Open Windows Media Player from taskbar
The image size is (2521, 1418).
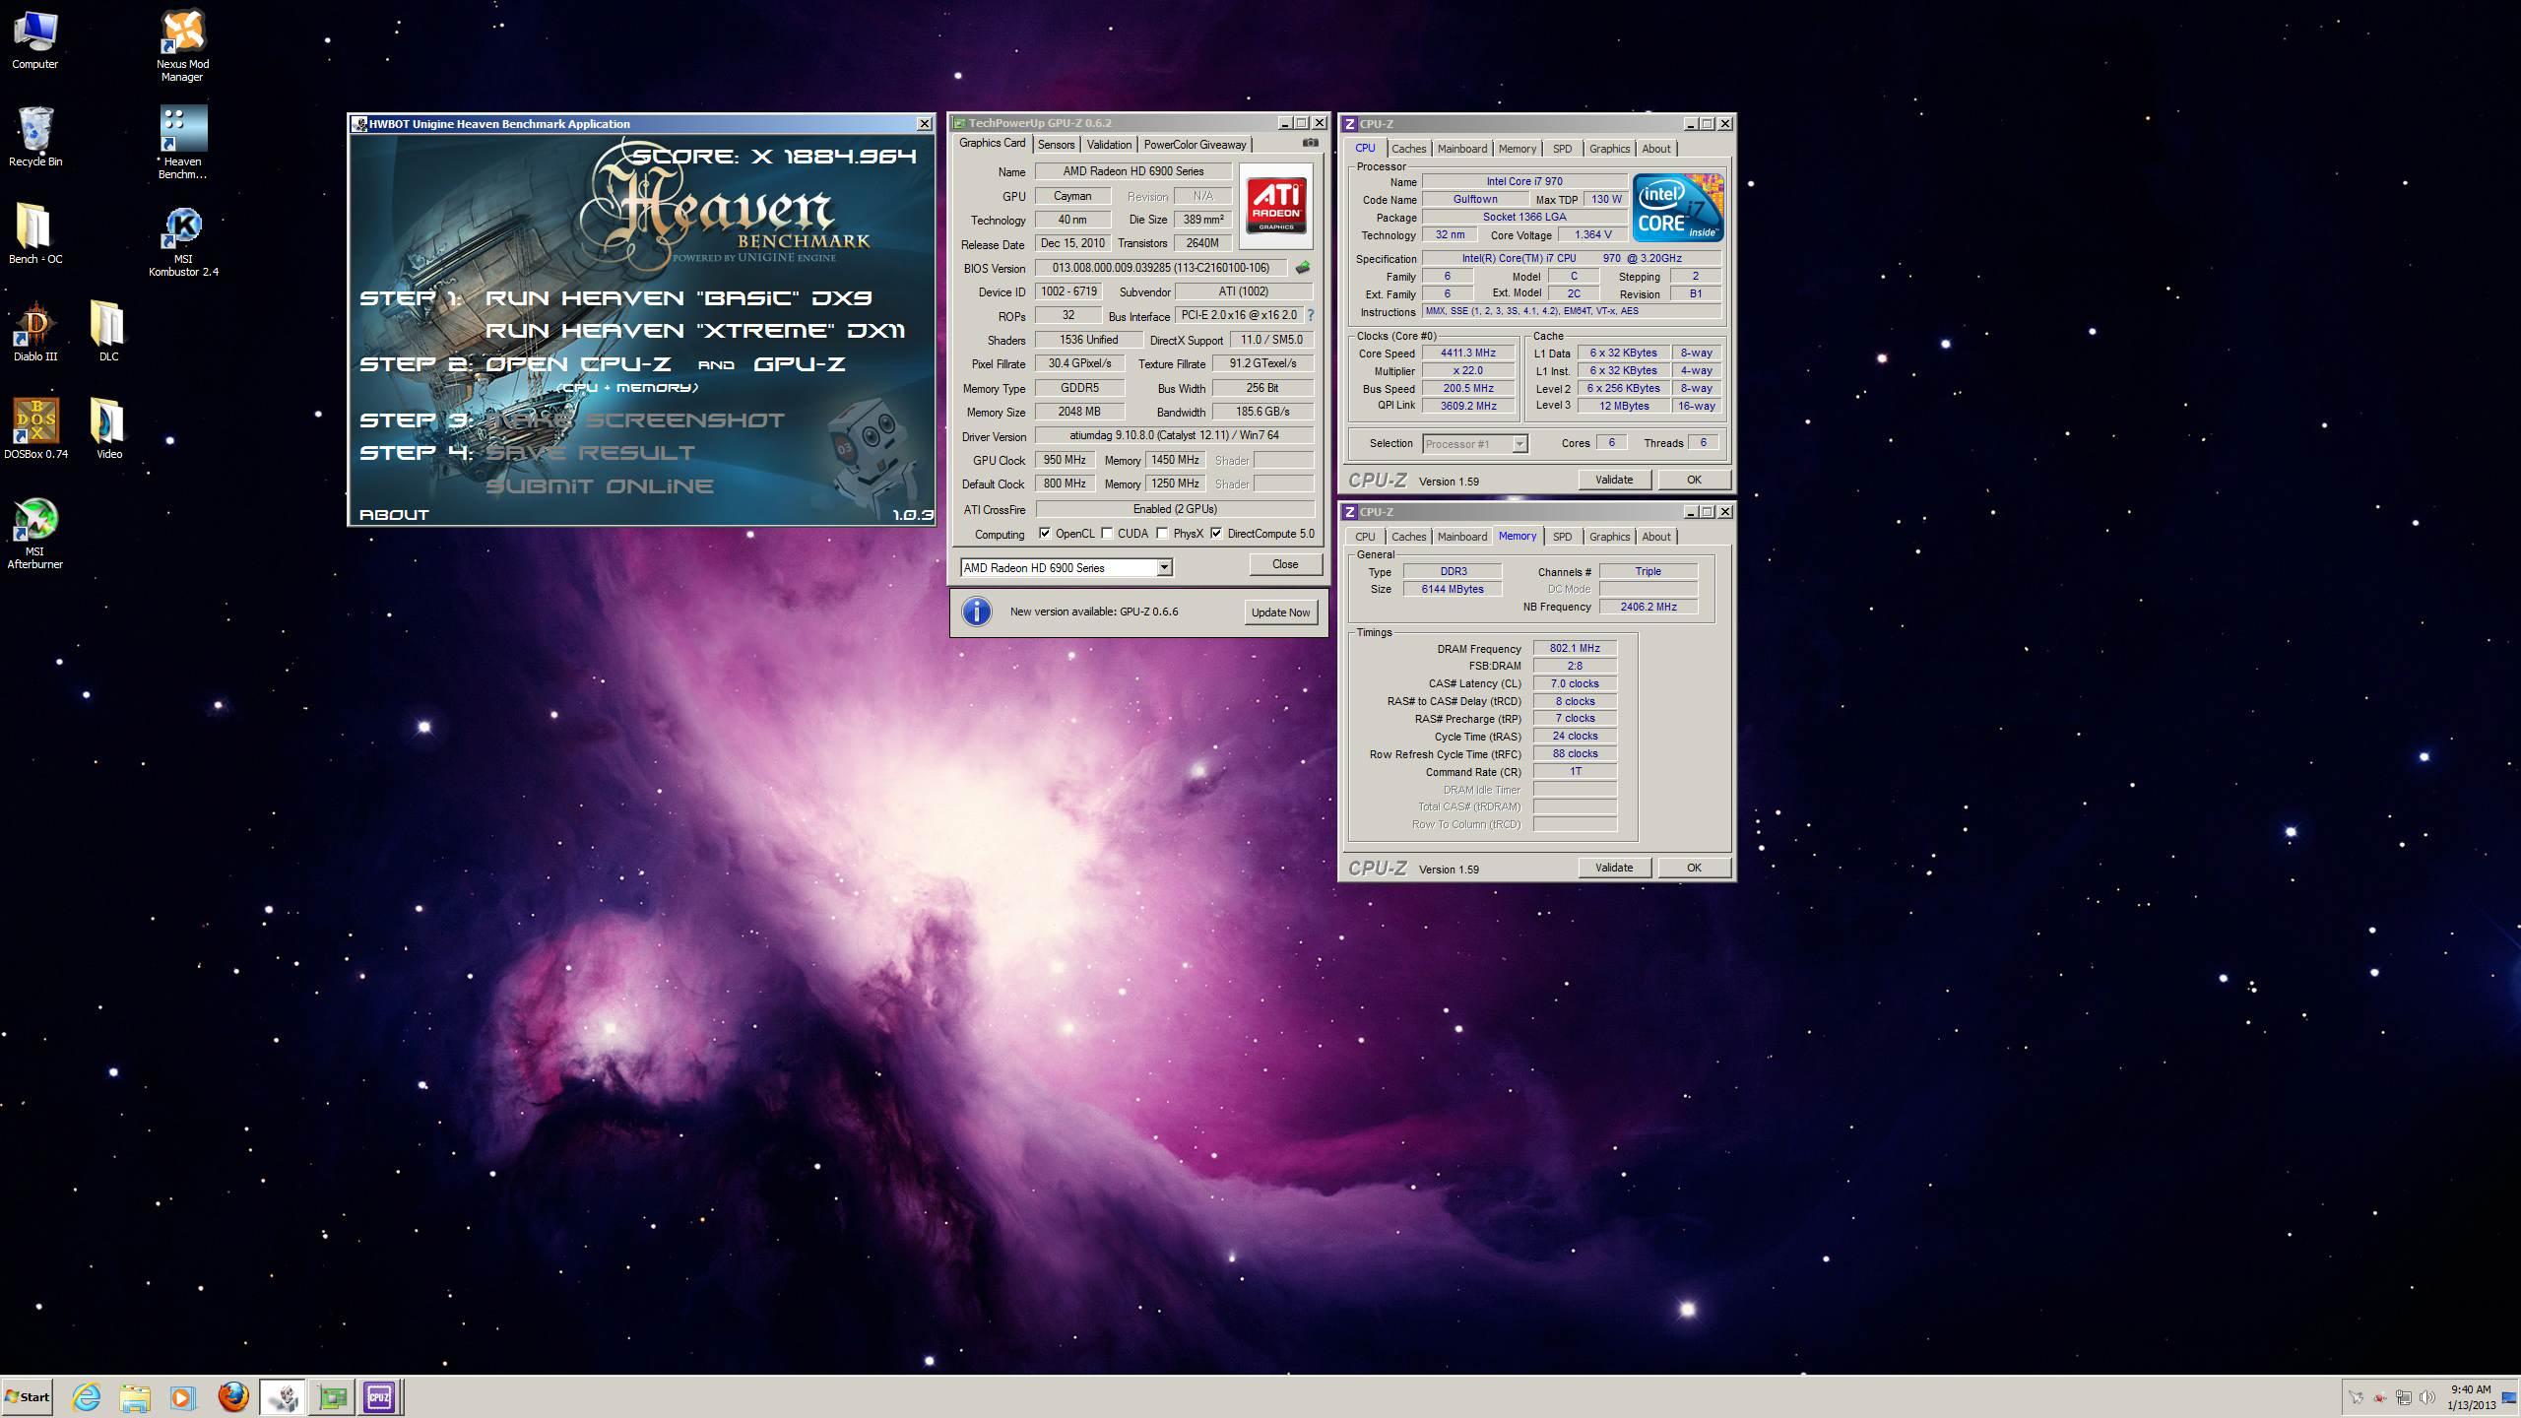coord(183,1396)
